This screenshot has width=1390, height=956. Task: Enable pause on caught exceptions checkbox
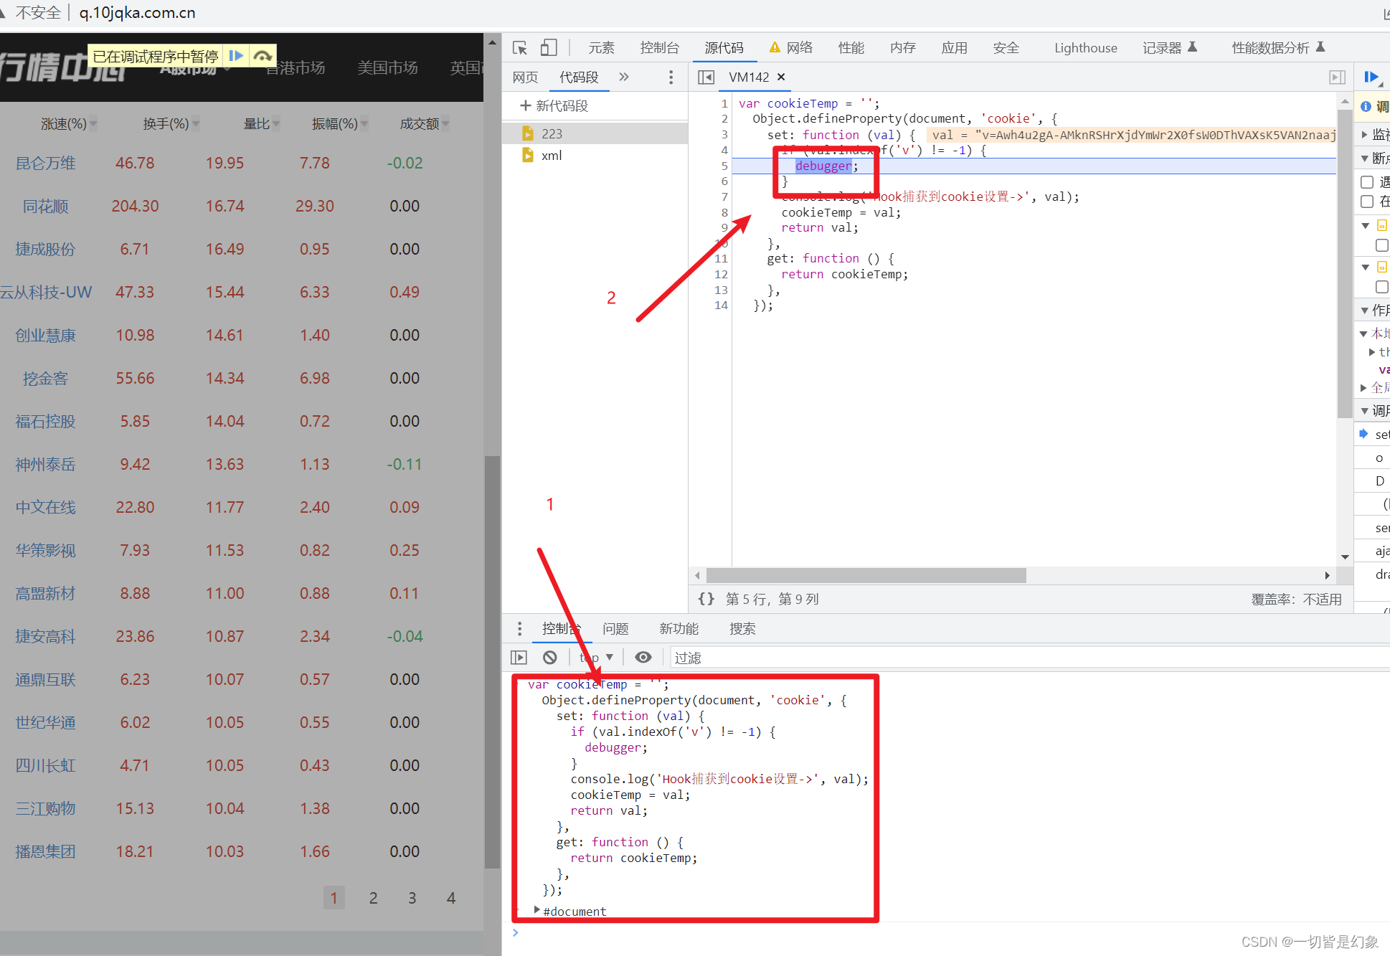(1367, 202)
